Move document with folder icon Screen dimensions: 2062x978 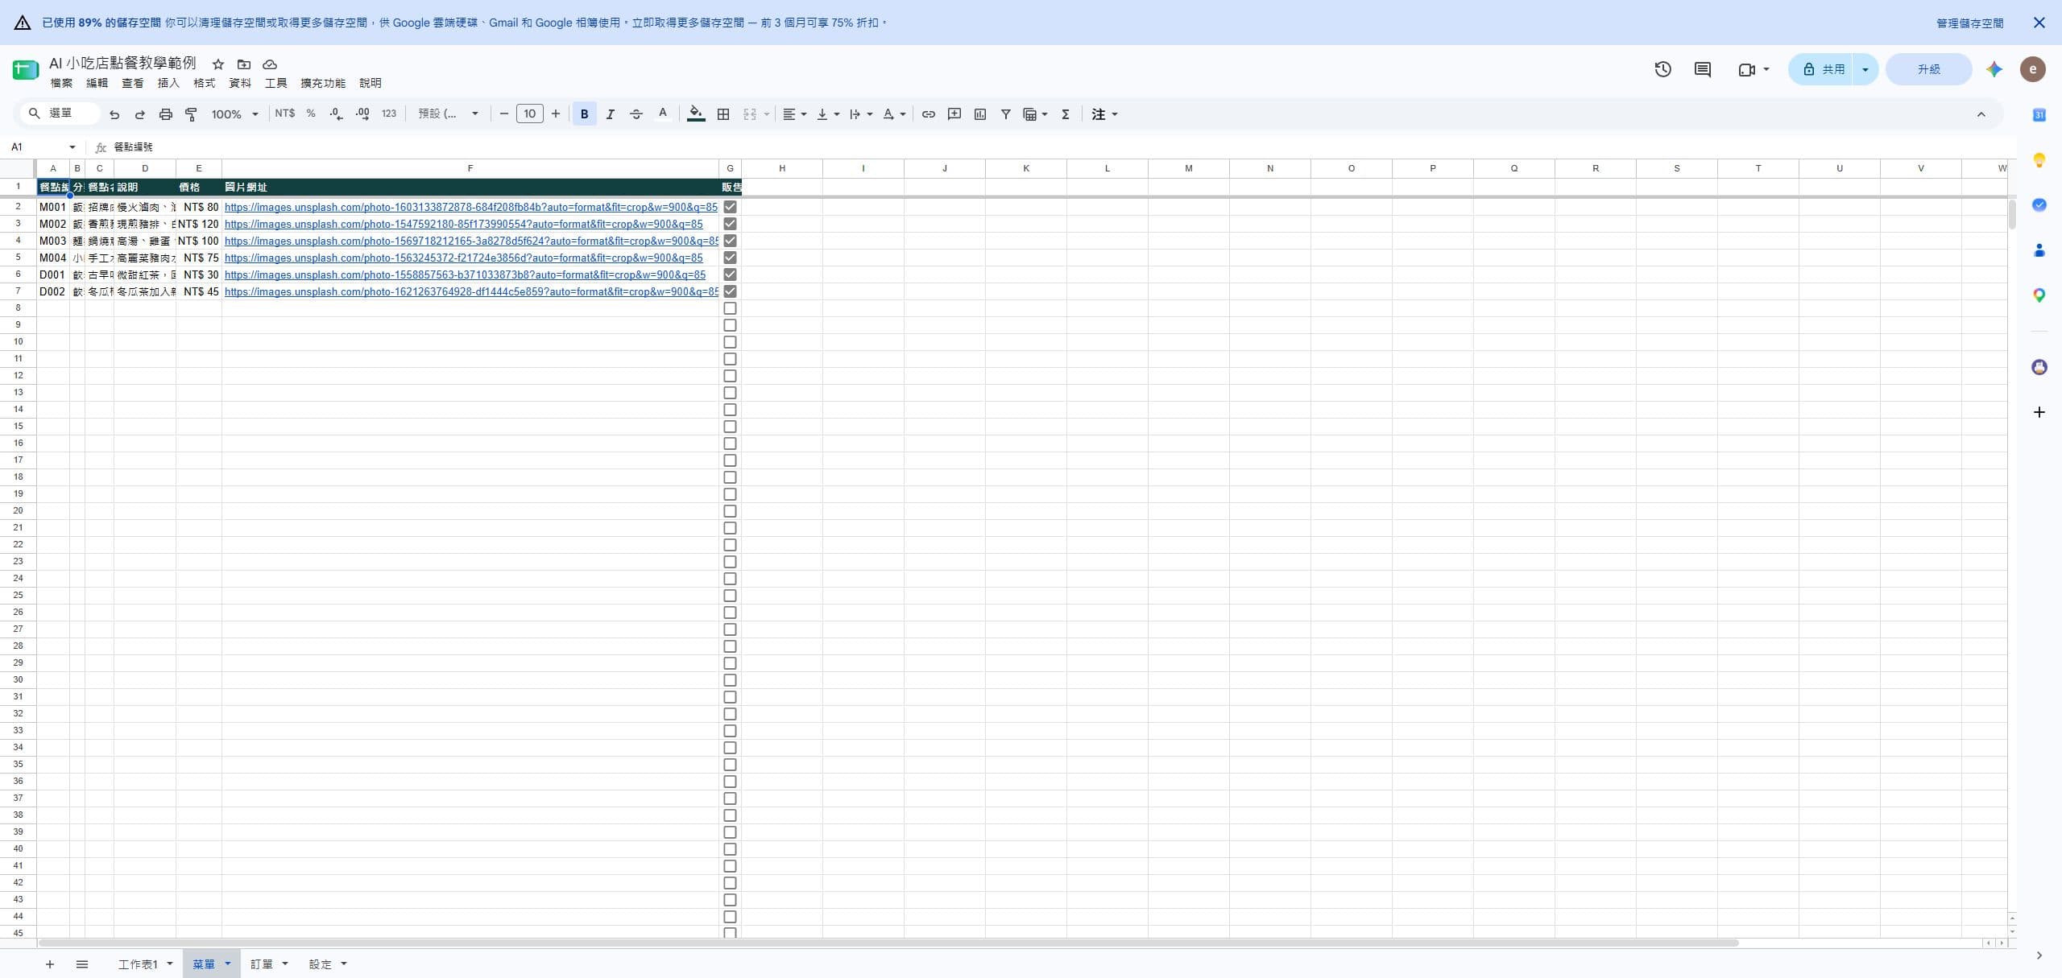click(244, 64)
